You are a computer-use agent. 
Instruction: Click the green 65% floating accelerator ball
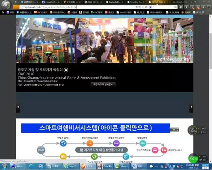point(193,158)
